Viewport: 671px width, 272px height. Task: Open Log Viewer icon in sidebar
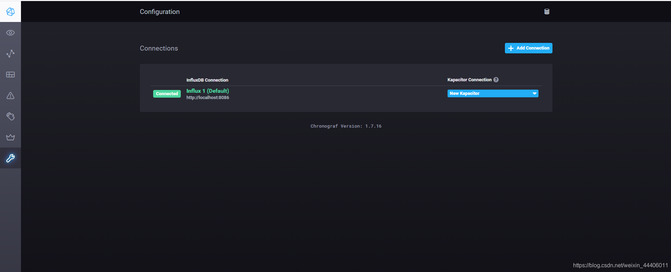pyautogui.click(x=10, y=116)
